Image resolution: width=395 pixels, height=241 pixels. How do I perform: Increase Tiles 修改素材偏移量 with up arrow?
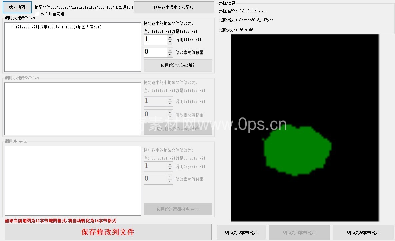170,50
